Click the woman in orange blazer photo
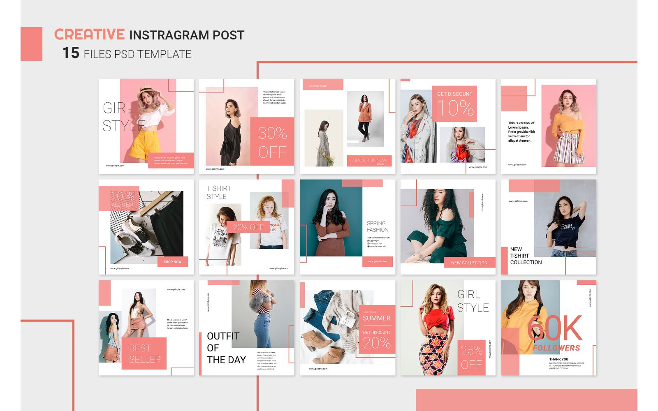Image resolution: width=658 pixels, height=411 pixels. pos(365,119)
